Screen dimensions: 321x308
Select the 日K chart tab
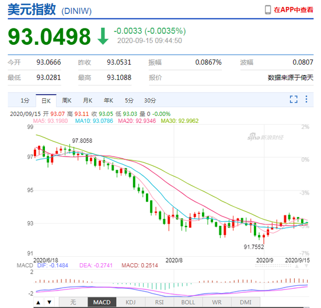click(x=46, y=101)
